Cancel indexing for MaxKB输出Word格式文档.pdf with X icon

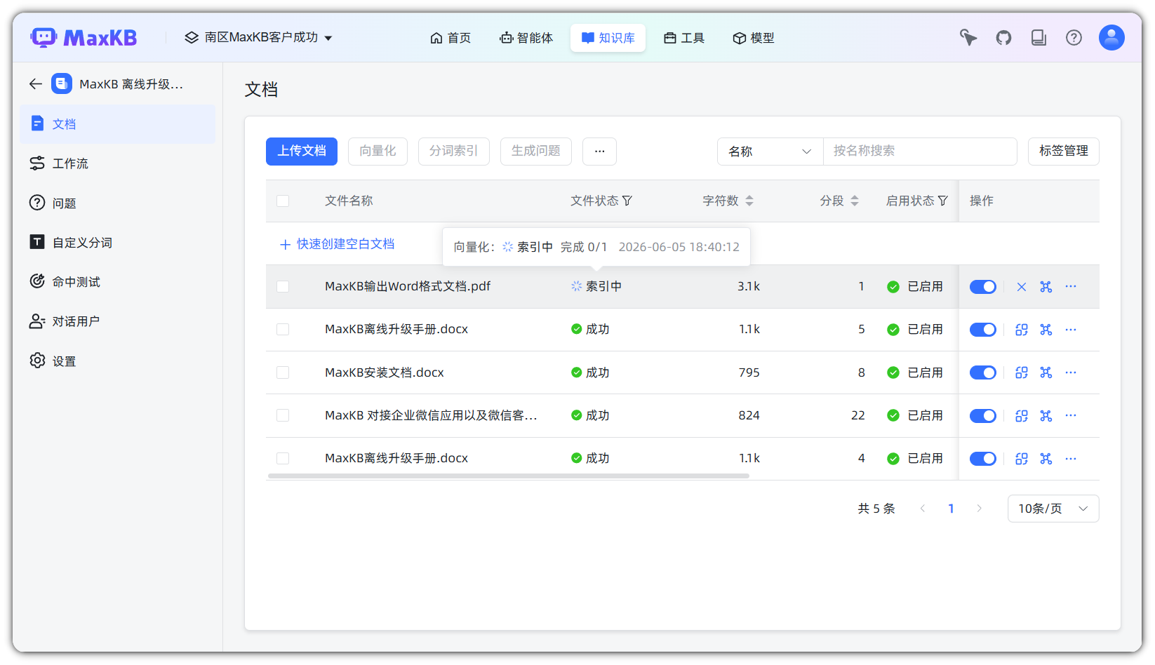[x=1022, y=287]
